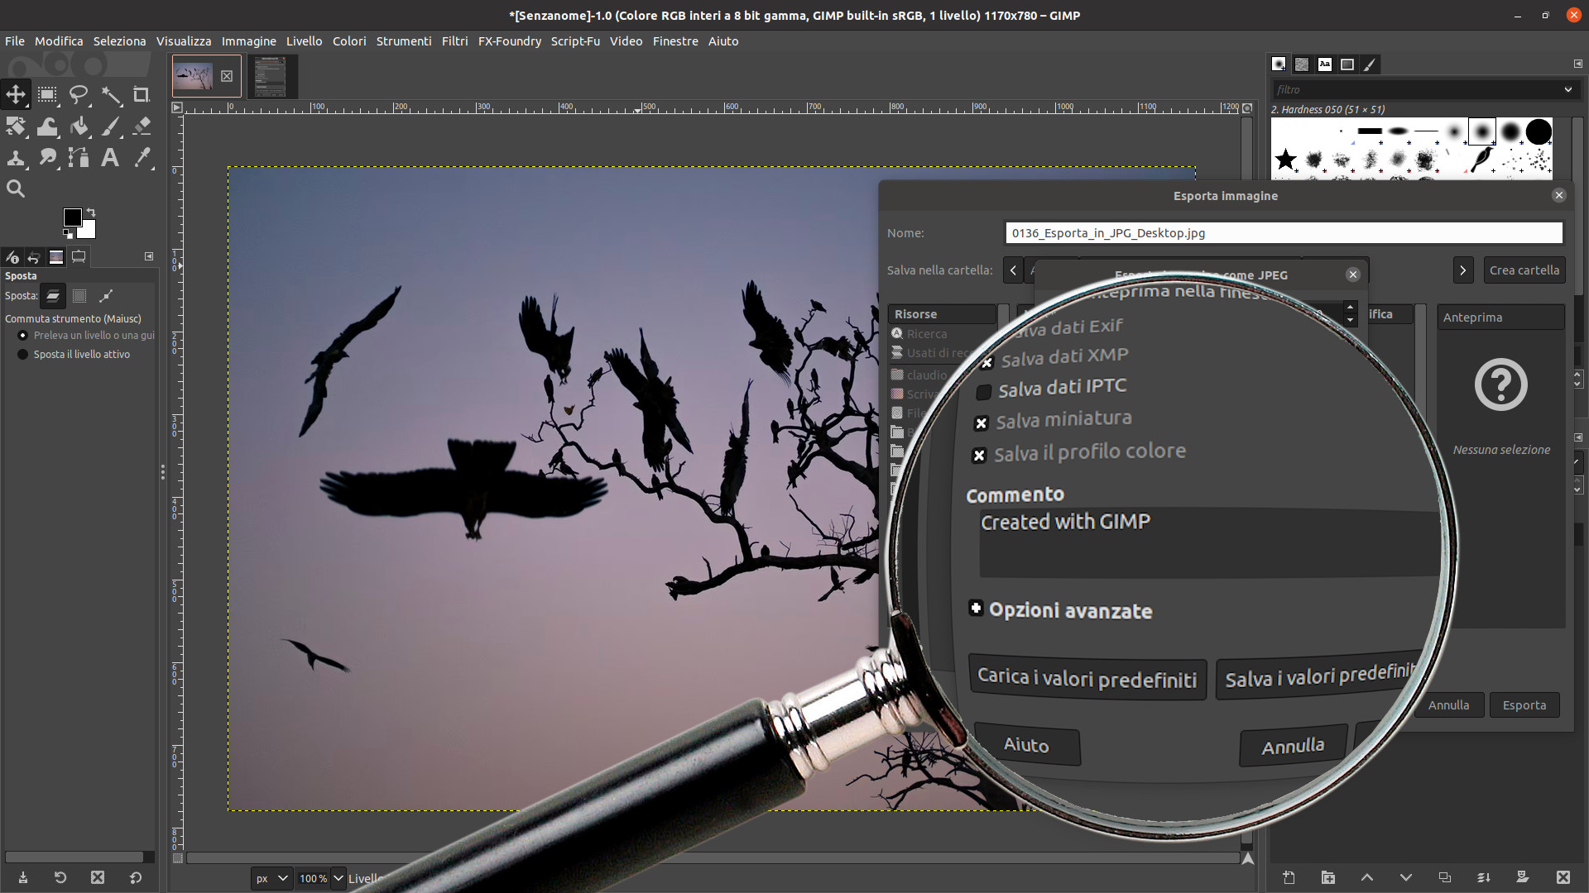Select the Warp Transform tool
The image size is (1589, 893).
coord(47,127)
